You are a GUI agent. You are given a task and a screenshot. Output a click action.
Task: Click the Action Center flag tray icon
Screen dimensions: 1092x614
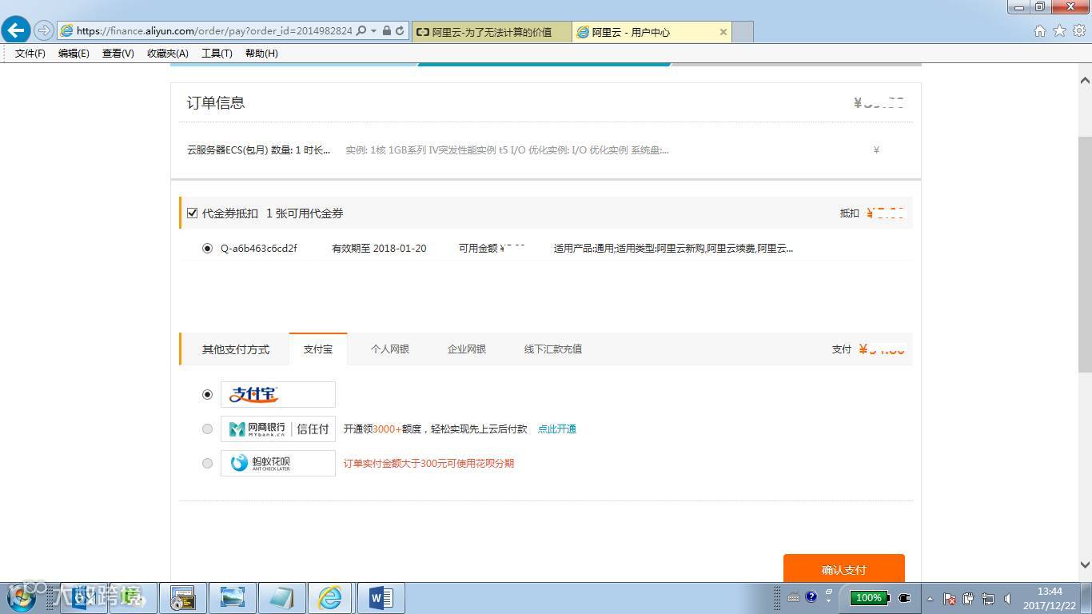[x=950, y=598]
